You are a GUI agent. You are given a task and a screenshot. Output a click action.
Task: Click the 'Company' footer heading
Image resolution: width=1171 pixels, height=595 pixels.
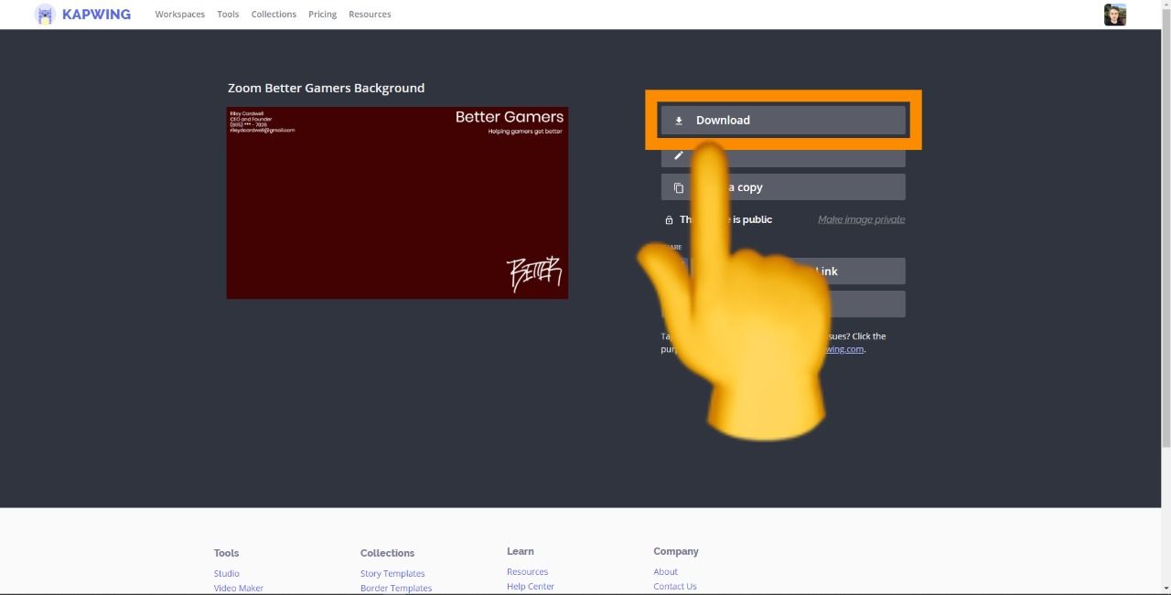[x=676, y=551]
